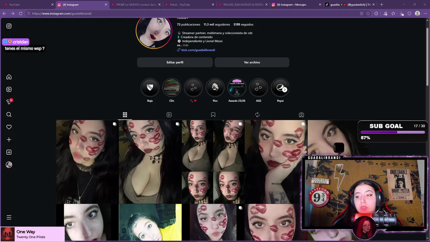The width and height of the screenshot is (430, 242).
Task: Open the AGS story highlight
Action: point(258,88)
